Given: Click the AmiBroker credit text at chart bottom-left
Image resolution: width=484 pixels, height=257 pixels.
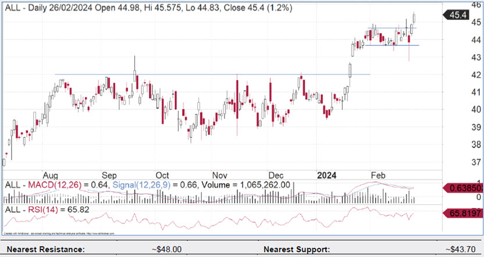Looking at the screenshot, I should [x=59, y=234].
